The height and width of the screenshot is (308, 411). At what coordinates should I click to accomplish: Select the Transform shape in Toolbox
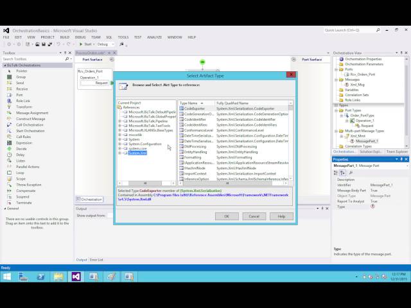point(24,107)
